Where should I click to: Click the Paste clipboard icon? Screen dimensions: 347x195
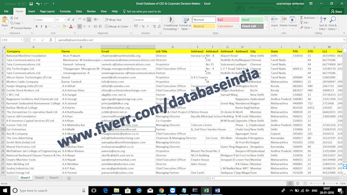click(x=5, y=20)
